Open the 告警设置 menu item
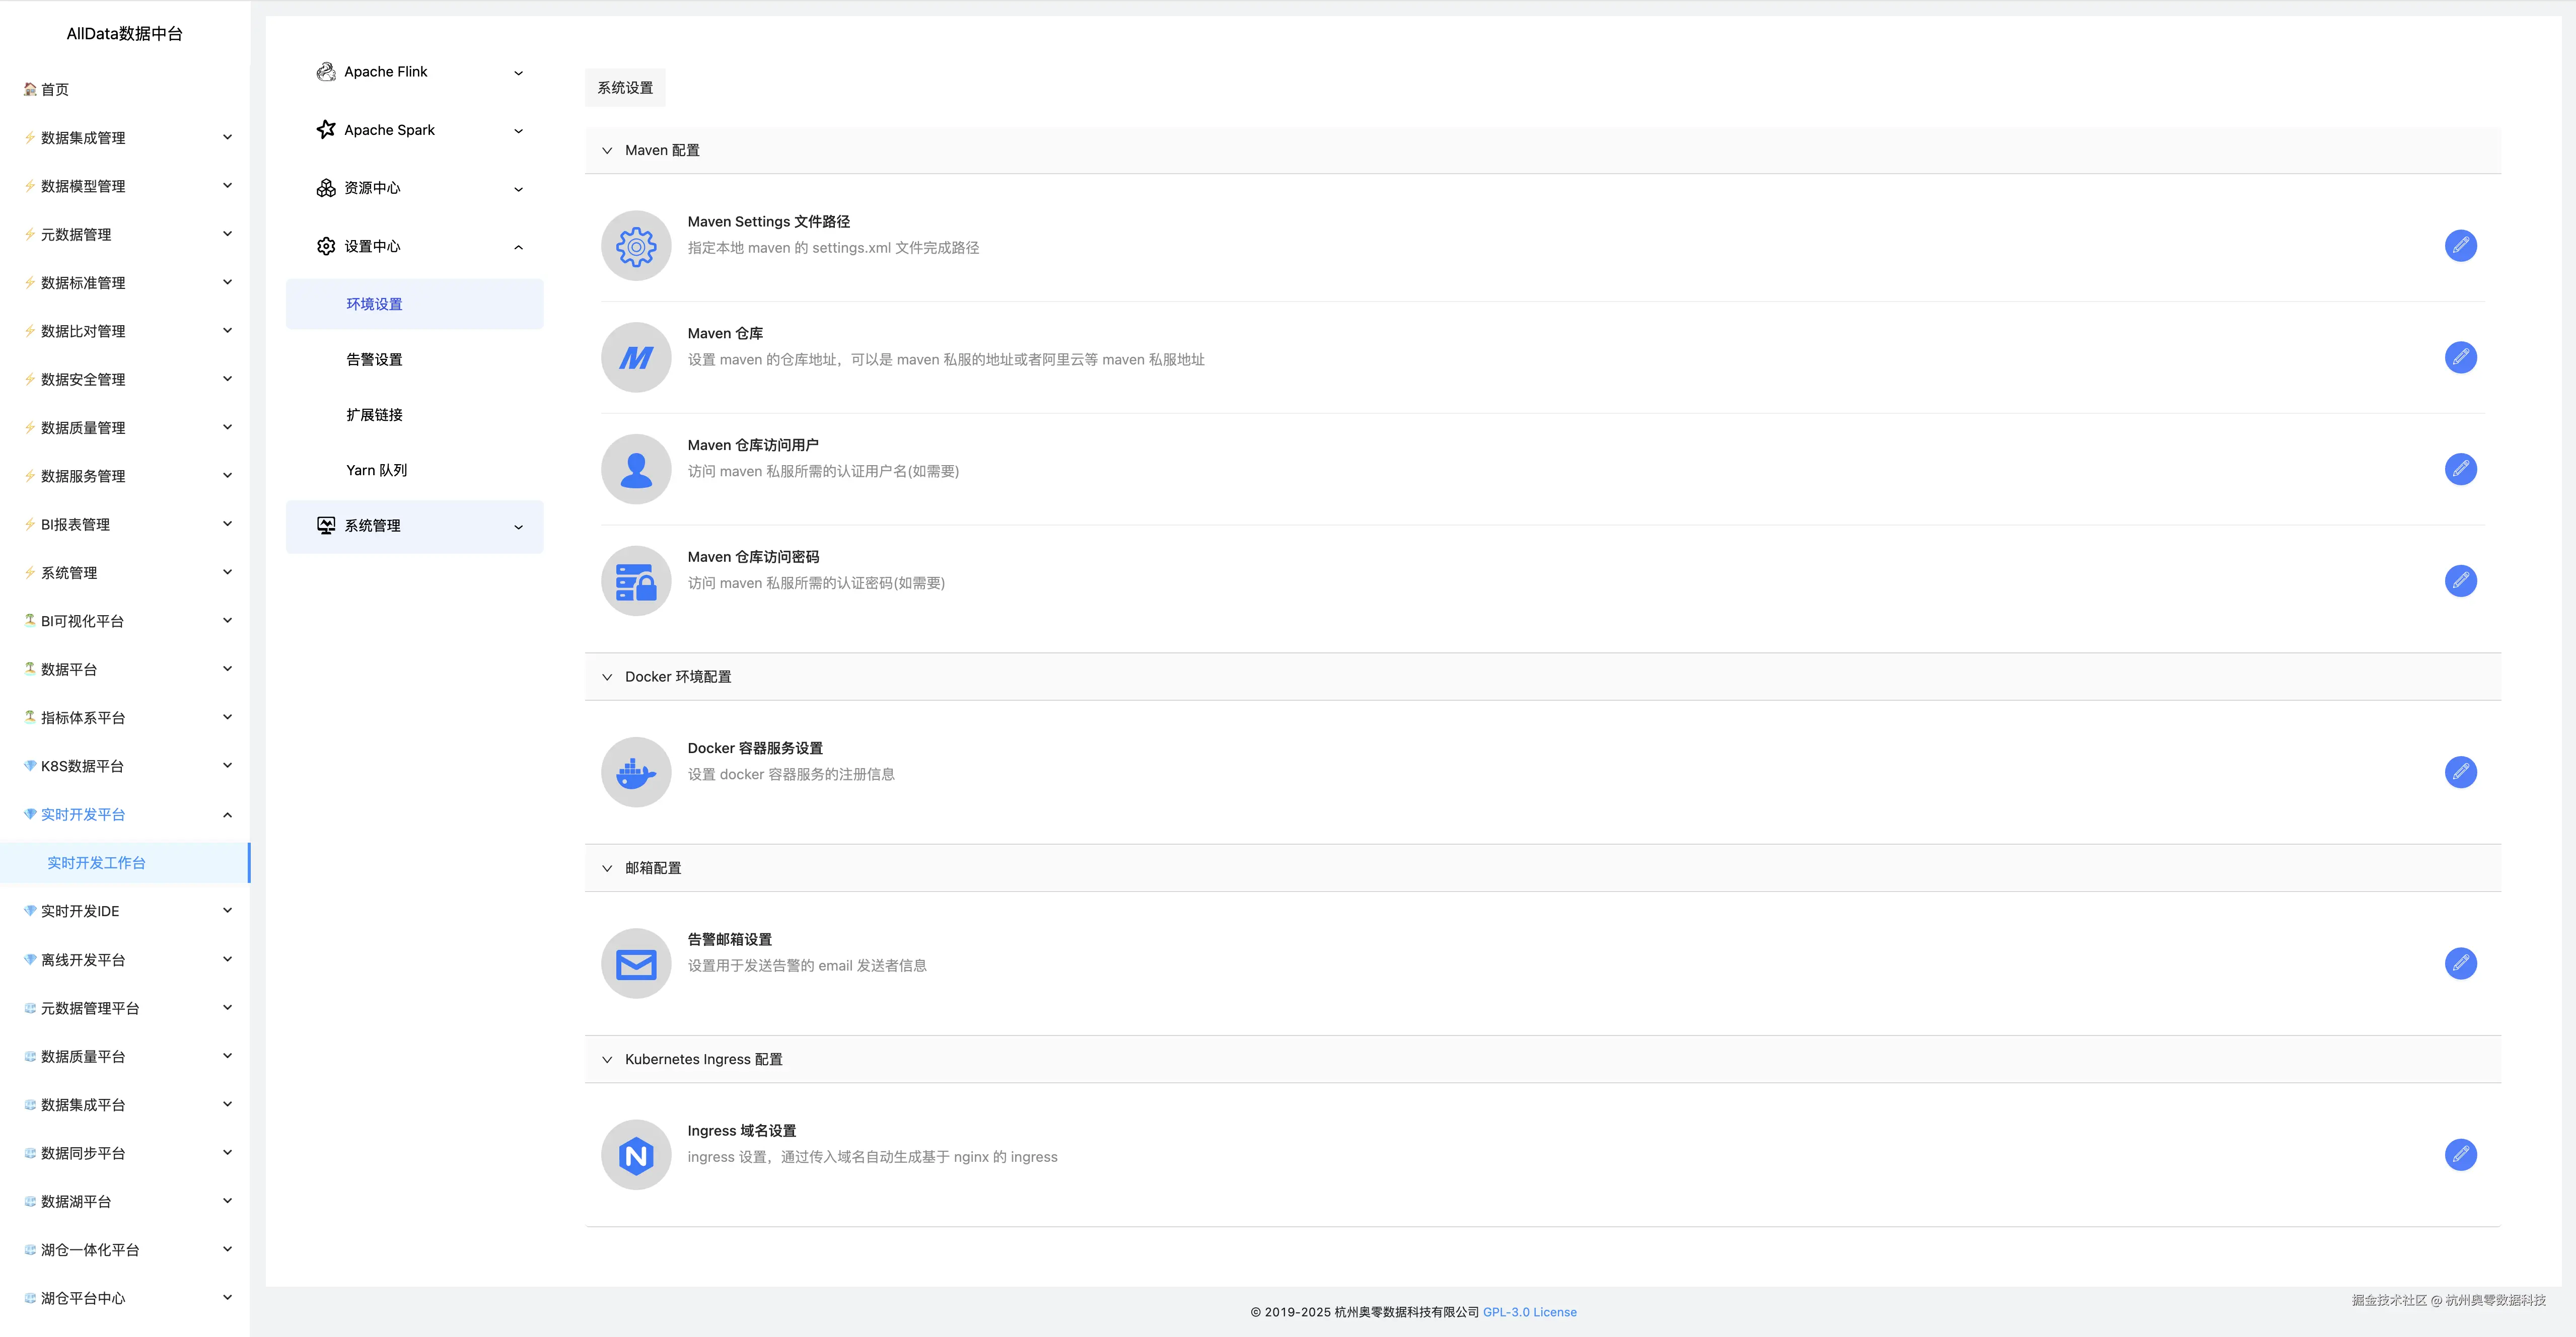Viewport: 2576px width, 1337px height. click(374, 360)
